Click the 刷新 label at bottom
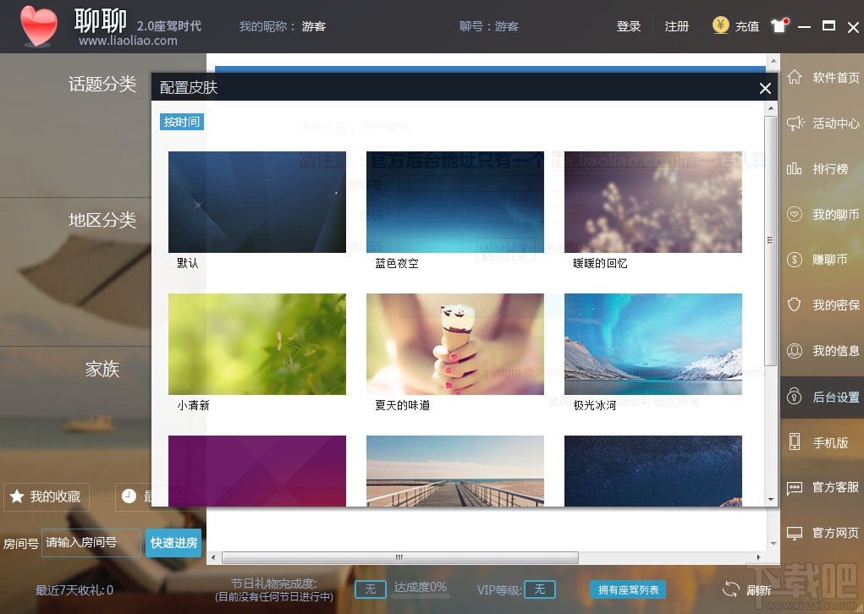This screenshot has width=864, height=614. (x=758, y=590)
